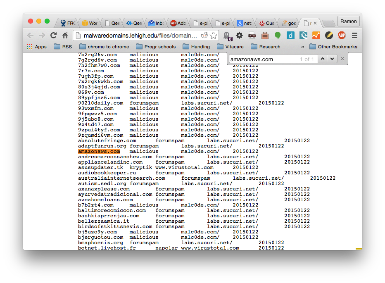Open the RSS bookmarks folder
385x283 pixels.
pyautogui.click(x=63, y=47)
